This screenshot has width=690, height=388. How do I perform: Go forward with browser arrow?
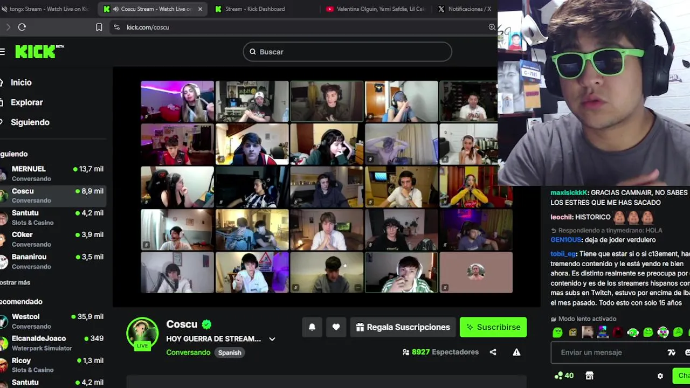(x=8, y=27)
